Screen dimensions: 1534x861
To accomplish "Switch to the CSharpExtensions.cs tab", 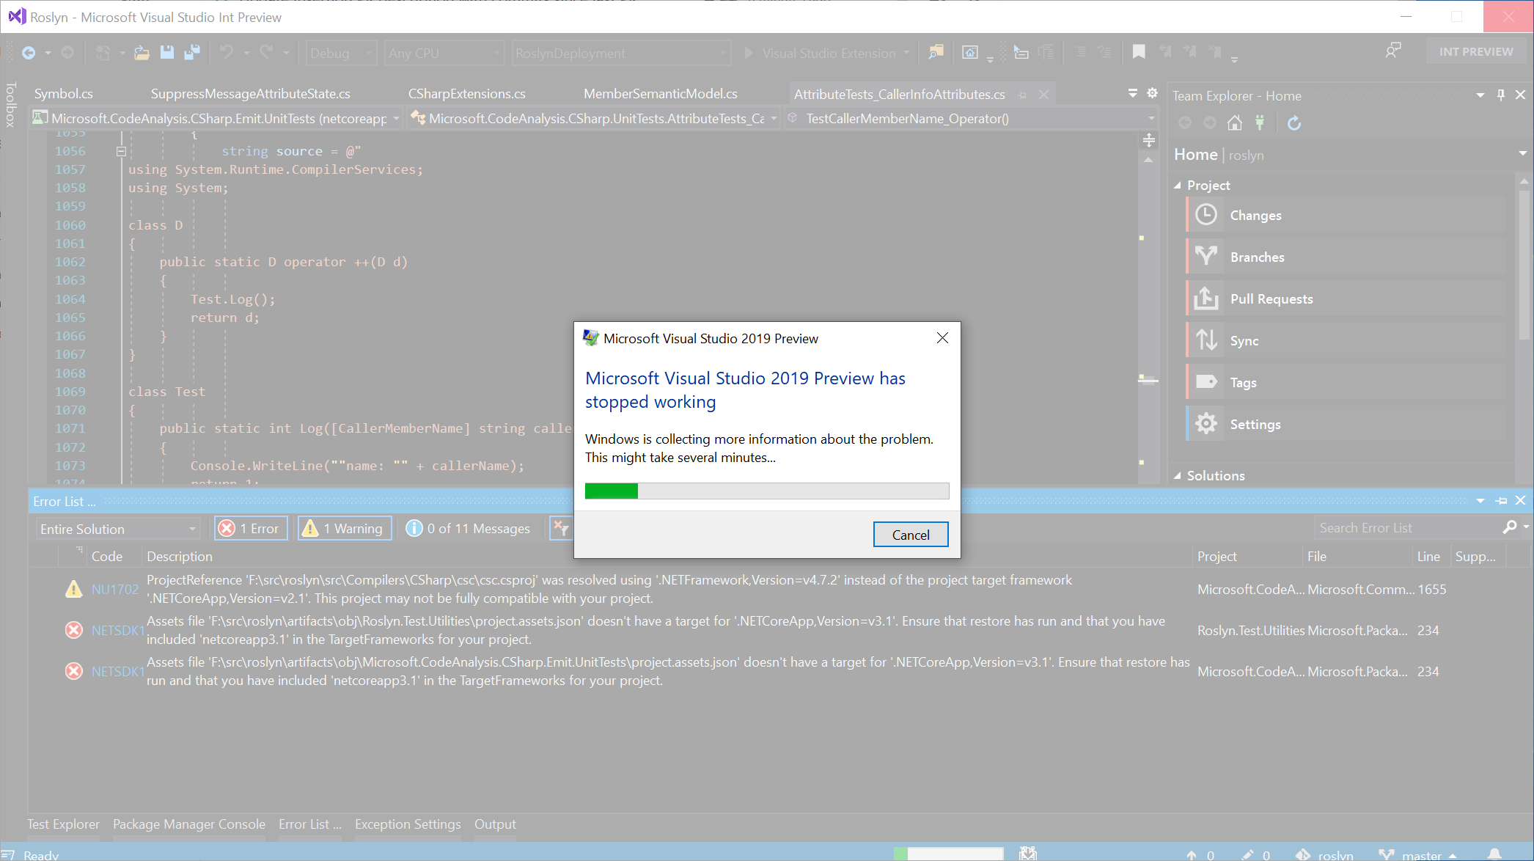I will point(467,94).
